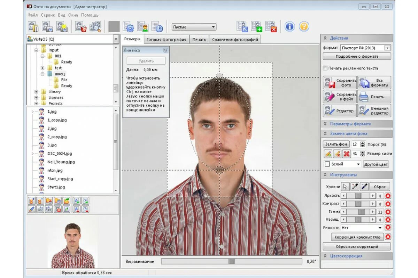Click the Другой цвет button
The width and height of the screenshot is (418, 278).
pyautogui.click(x=376, y=164)
